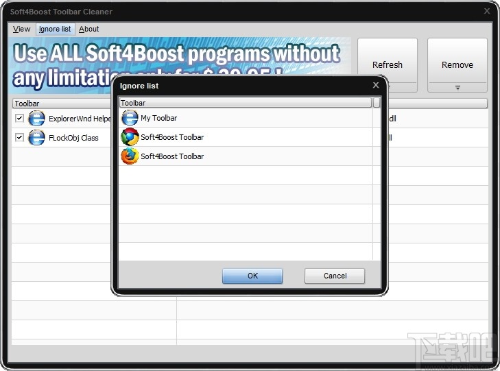Select the ExplorerWnd Helper row text
500x371 pixels.
coord(80,119)
